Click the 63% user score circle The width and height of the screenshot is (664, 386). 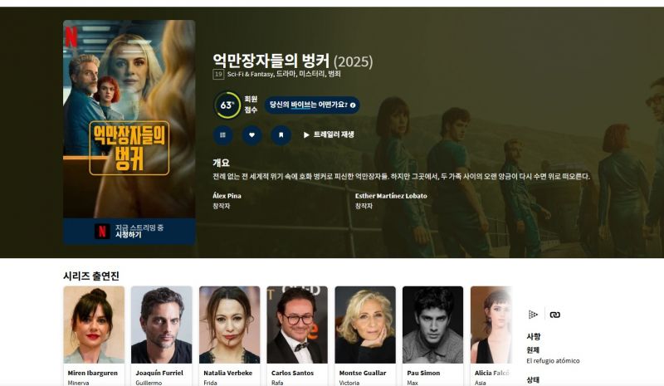point(227,105)
